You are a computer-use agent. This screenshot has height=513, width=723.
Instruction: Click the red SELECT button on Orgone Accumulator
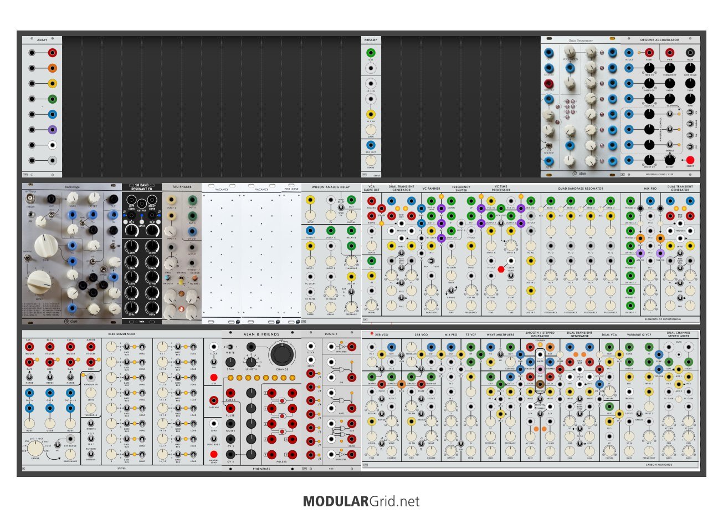point(690,160)
